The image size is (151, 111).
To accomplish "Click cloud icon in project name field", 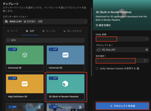I will pyautogui.click(x=99, y=50).
